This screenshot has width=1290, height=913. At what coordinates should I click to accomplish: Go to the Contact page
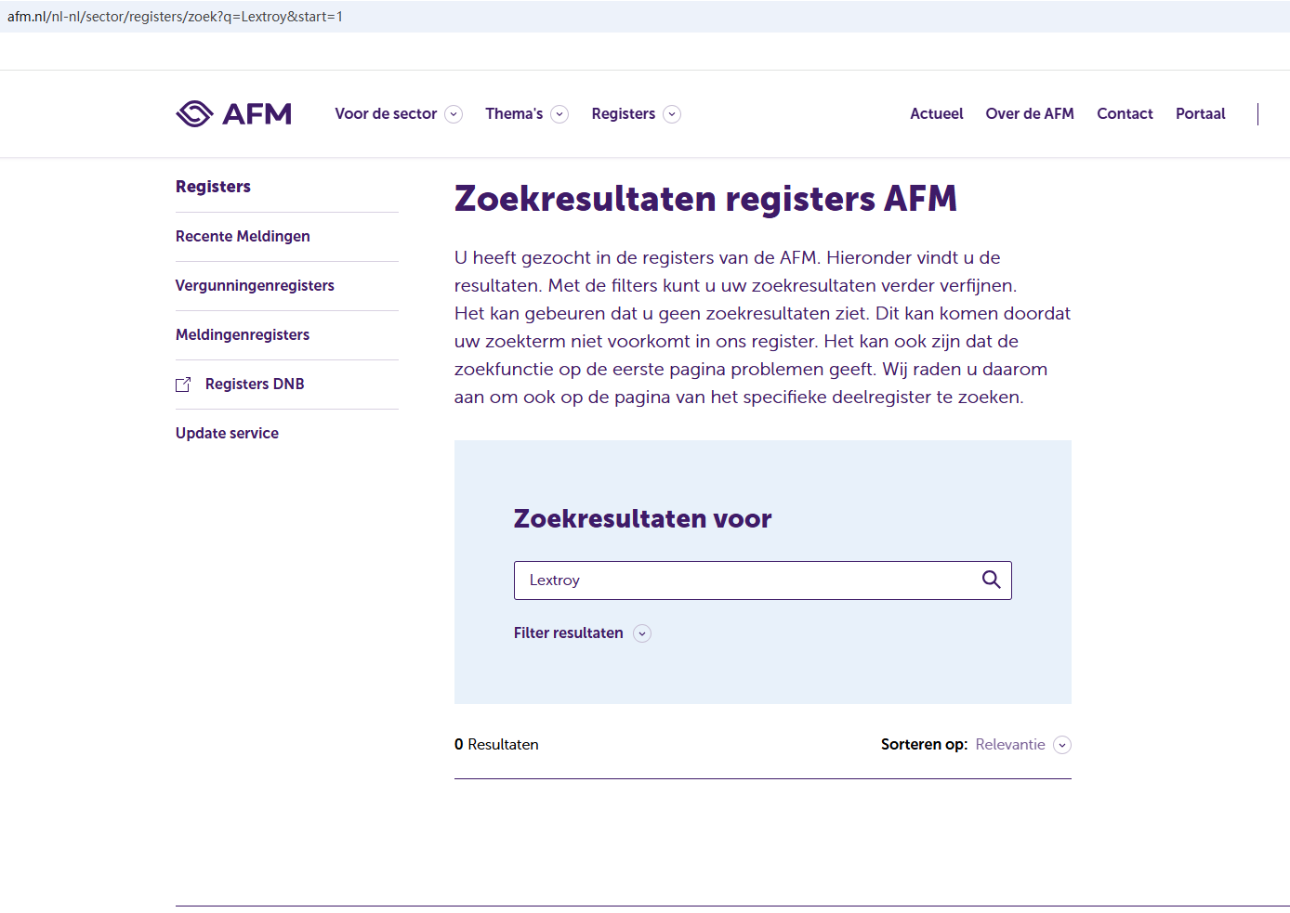point(1125,113)
